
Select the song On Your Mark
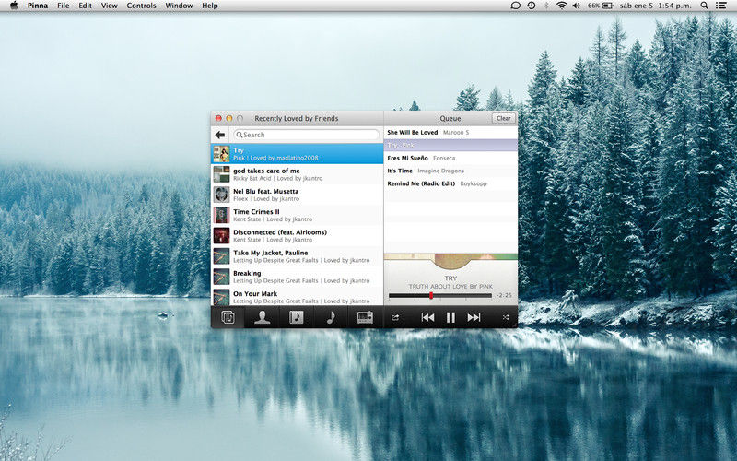click(297, 297)
